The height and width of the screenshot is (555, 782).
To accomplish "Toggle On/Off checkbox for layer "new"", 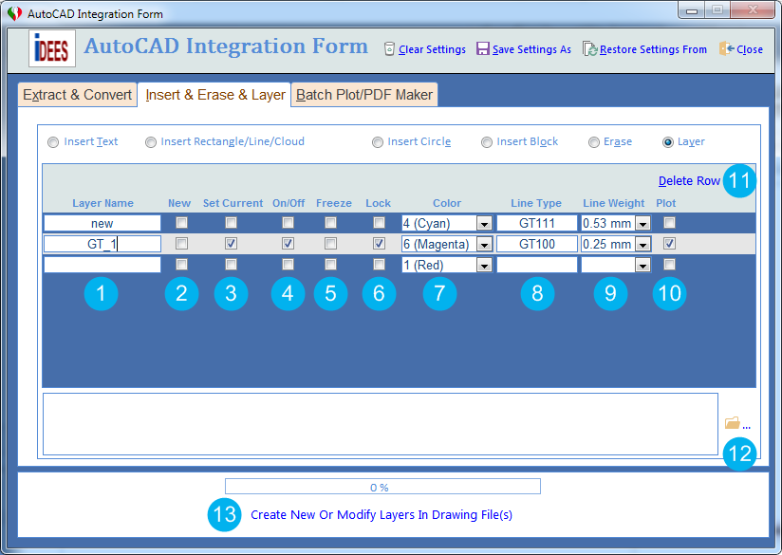I will tap(288, 222).
